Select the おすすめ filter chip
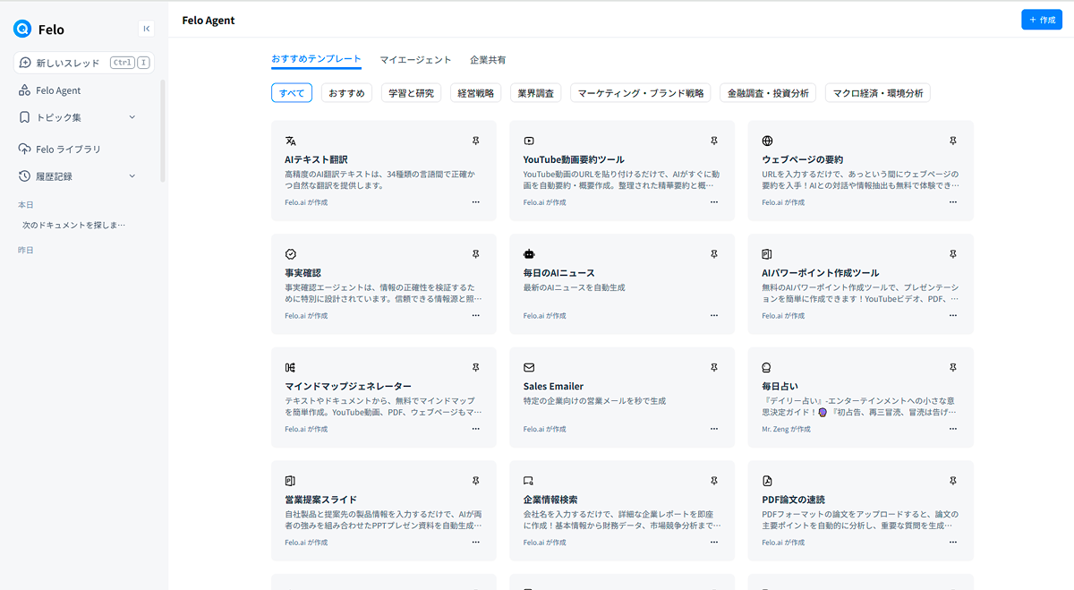 click(347, 93)
